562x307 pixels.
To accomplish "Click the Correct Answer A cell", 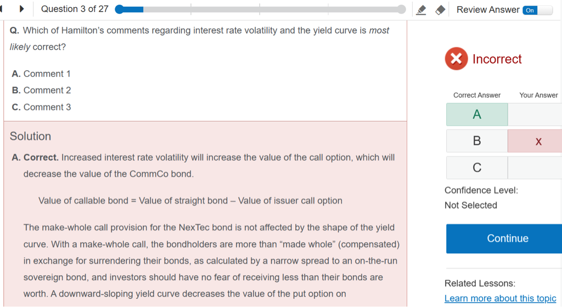I will coord(477,115).
